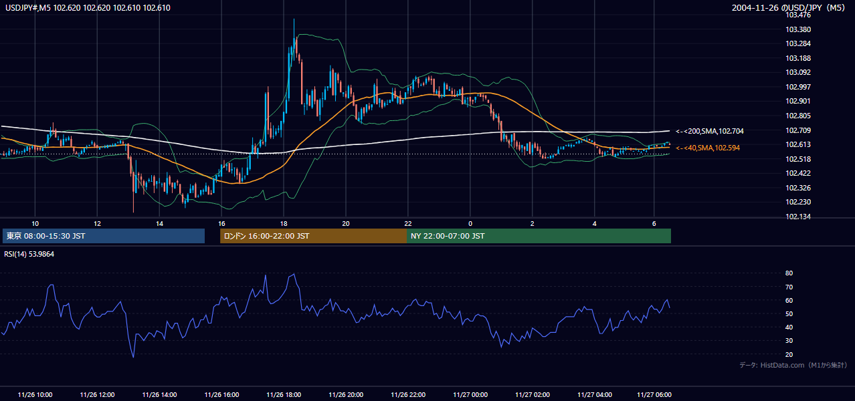Click the 11/26 18:00 date label
This screenshot has height=401, width=855.
tap(284, 394)
